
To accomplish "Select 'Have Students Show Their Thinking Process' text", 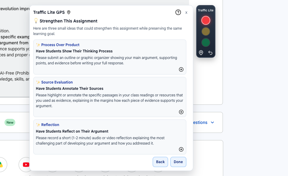I will point(74,51).
